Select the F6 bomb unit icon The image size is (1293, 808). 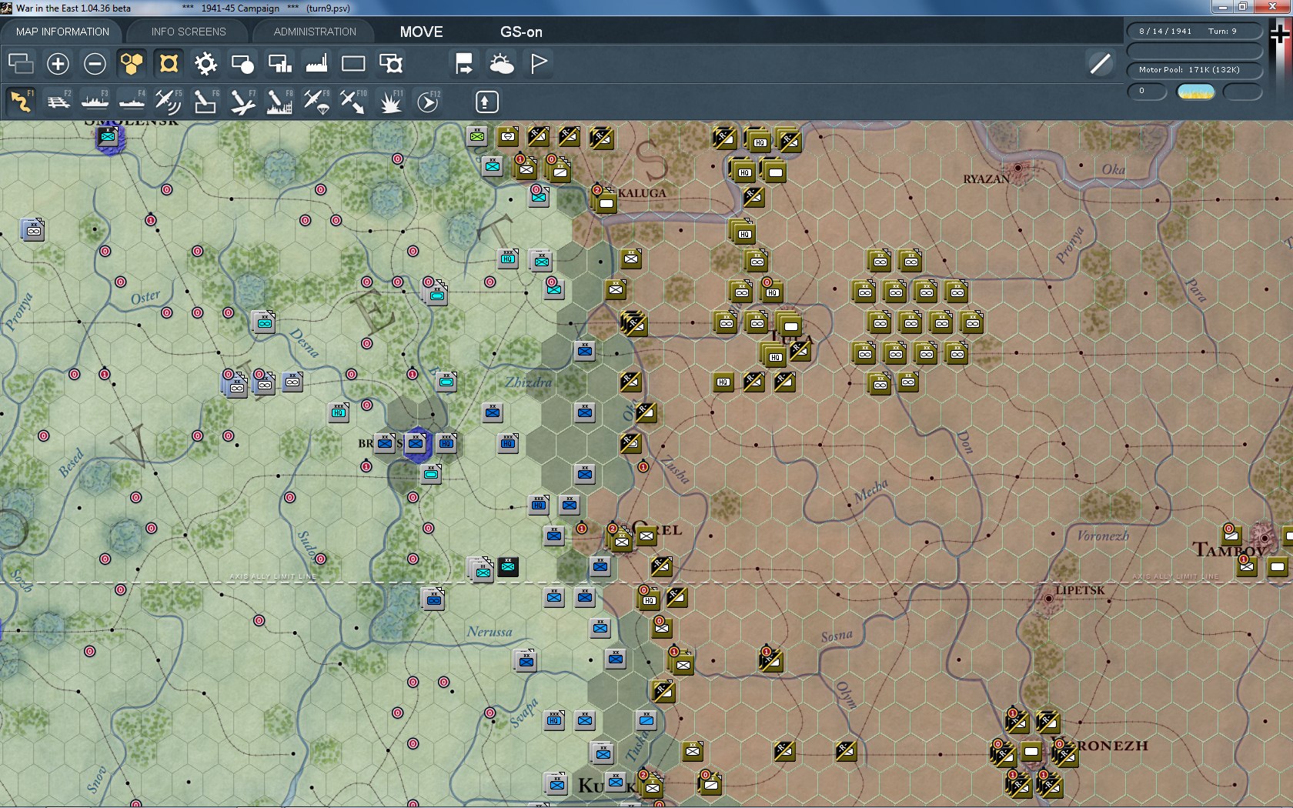click(x=205, y=102)
